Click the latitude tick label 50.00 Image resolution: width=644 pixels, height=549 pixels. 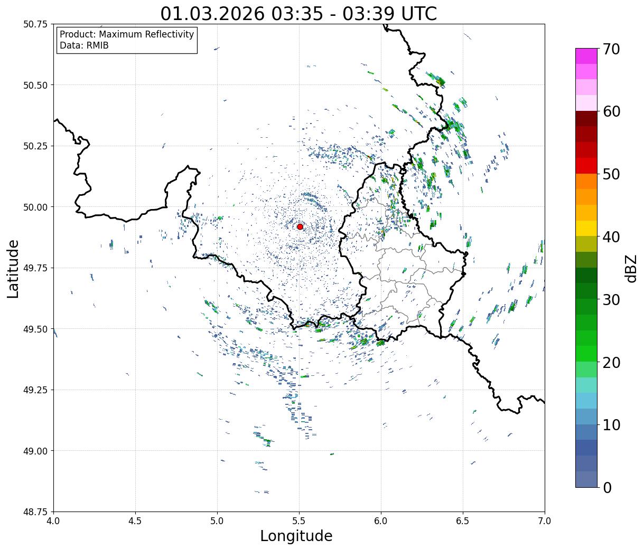click(35, 207)
